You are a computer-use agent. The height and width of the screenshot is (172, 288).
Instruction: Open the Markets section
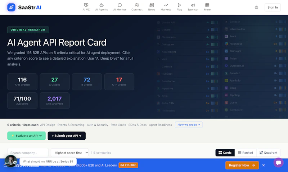[166, 7]
